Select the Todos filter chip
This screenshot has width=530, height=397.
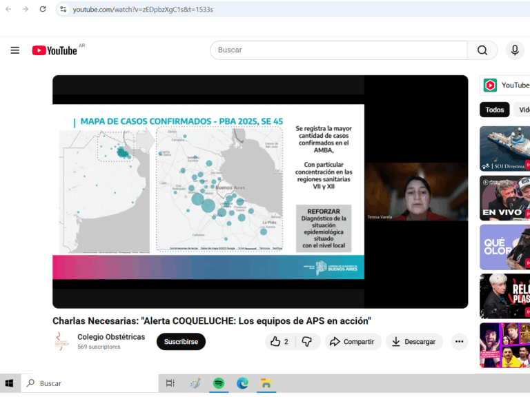(495, 110)
